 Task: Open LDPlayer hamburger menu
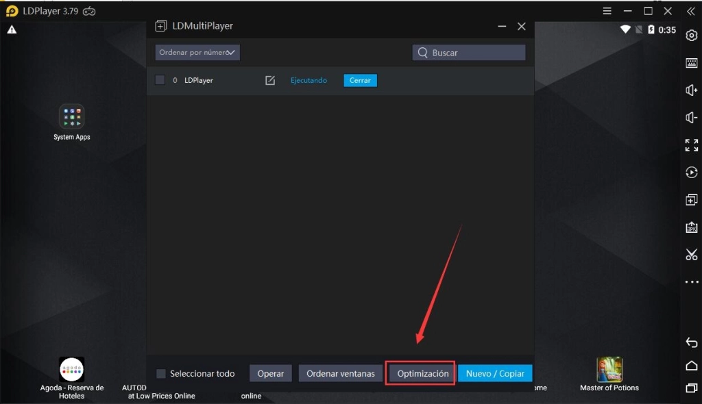607,11
